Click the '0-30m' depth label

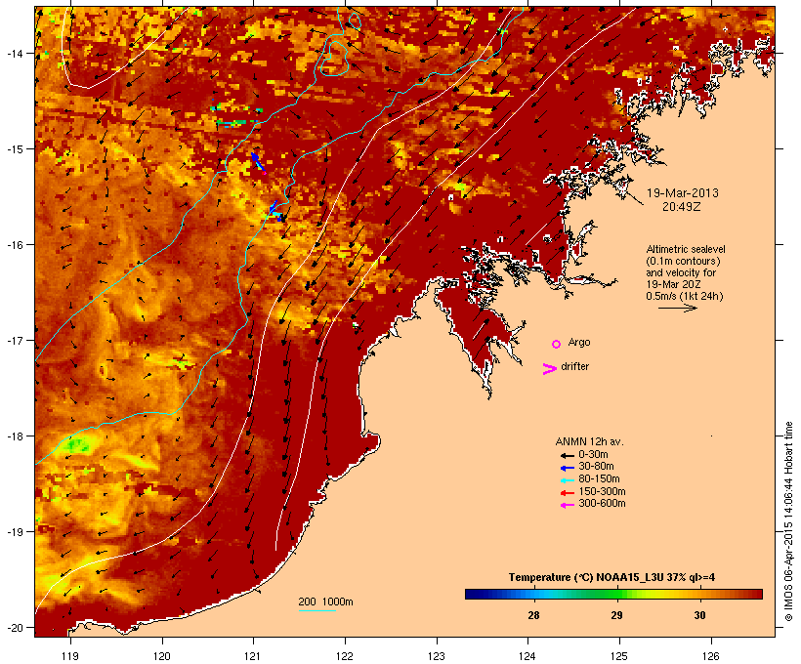click(x=593, y=455)
